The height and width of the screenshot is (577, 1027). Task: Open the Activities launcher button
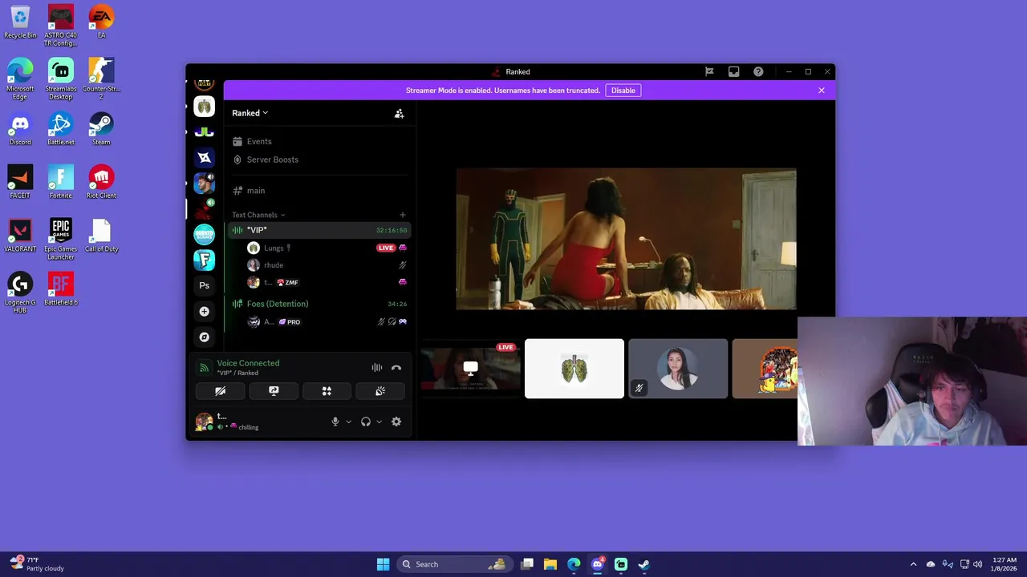click(x=327, y=391)
